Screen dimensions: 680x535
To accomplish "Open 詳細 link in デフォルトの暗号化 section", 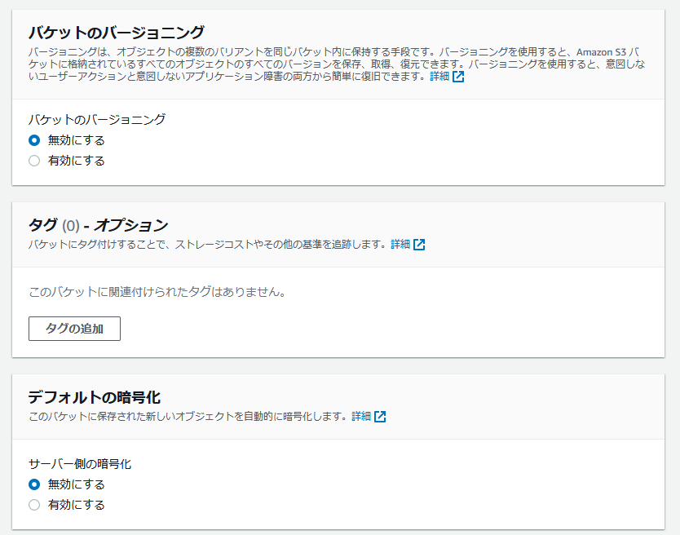I will (x=361, y=416).
